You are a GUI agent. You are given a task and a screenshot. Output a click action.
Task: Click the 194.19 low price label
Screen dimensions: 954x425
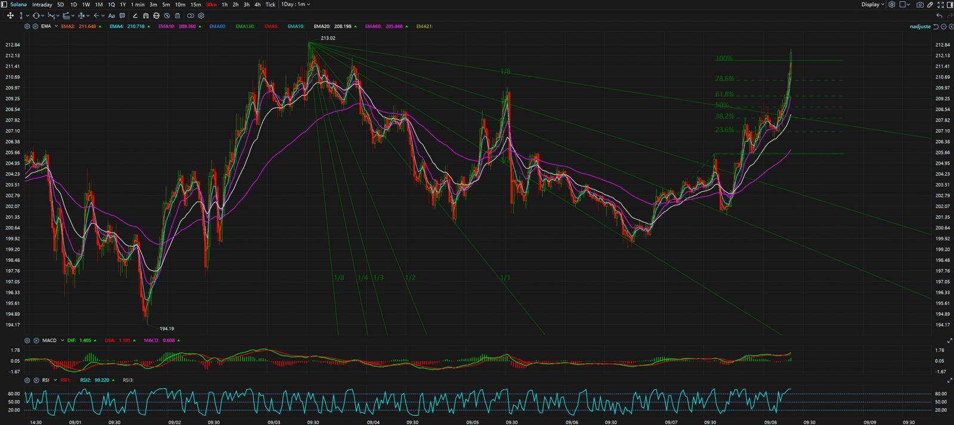click(x=167, y=328)
